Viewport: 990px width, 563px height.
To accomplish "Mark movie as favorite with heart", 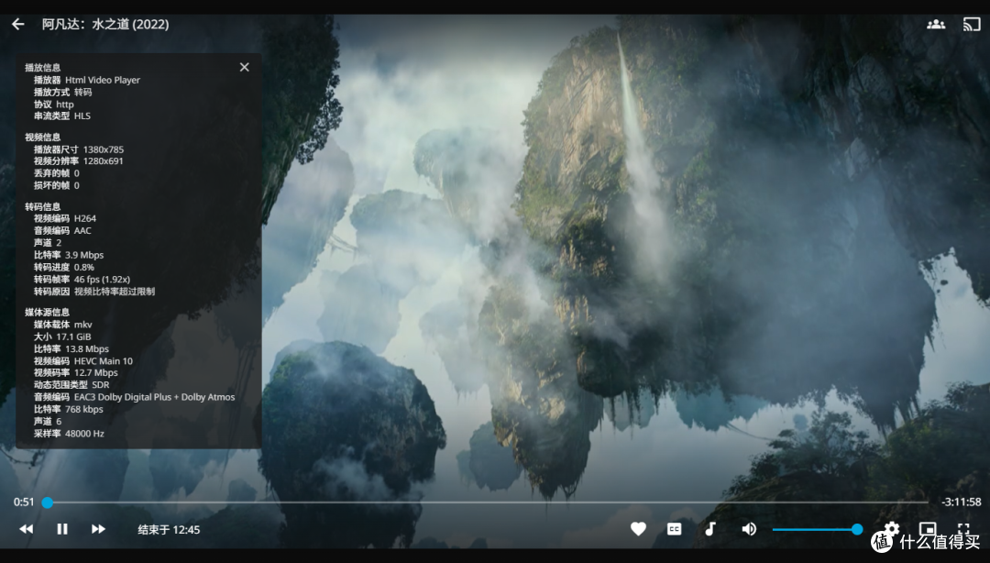I will (x=638, y=529).
